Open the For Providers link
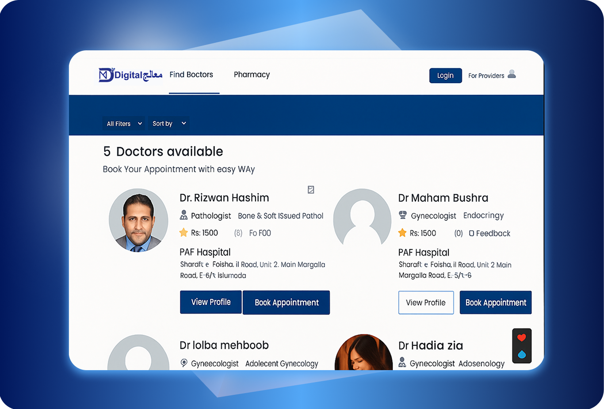 pyautogui.click(x=486, y=76)
